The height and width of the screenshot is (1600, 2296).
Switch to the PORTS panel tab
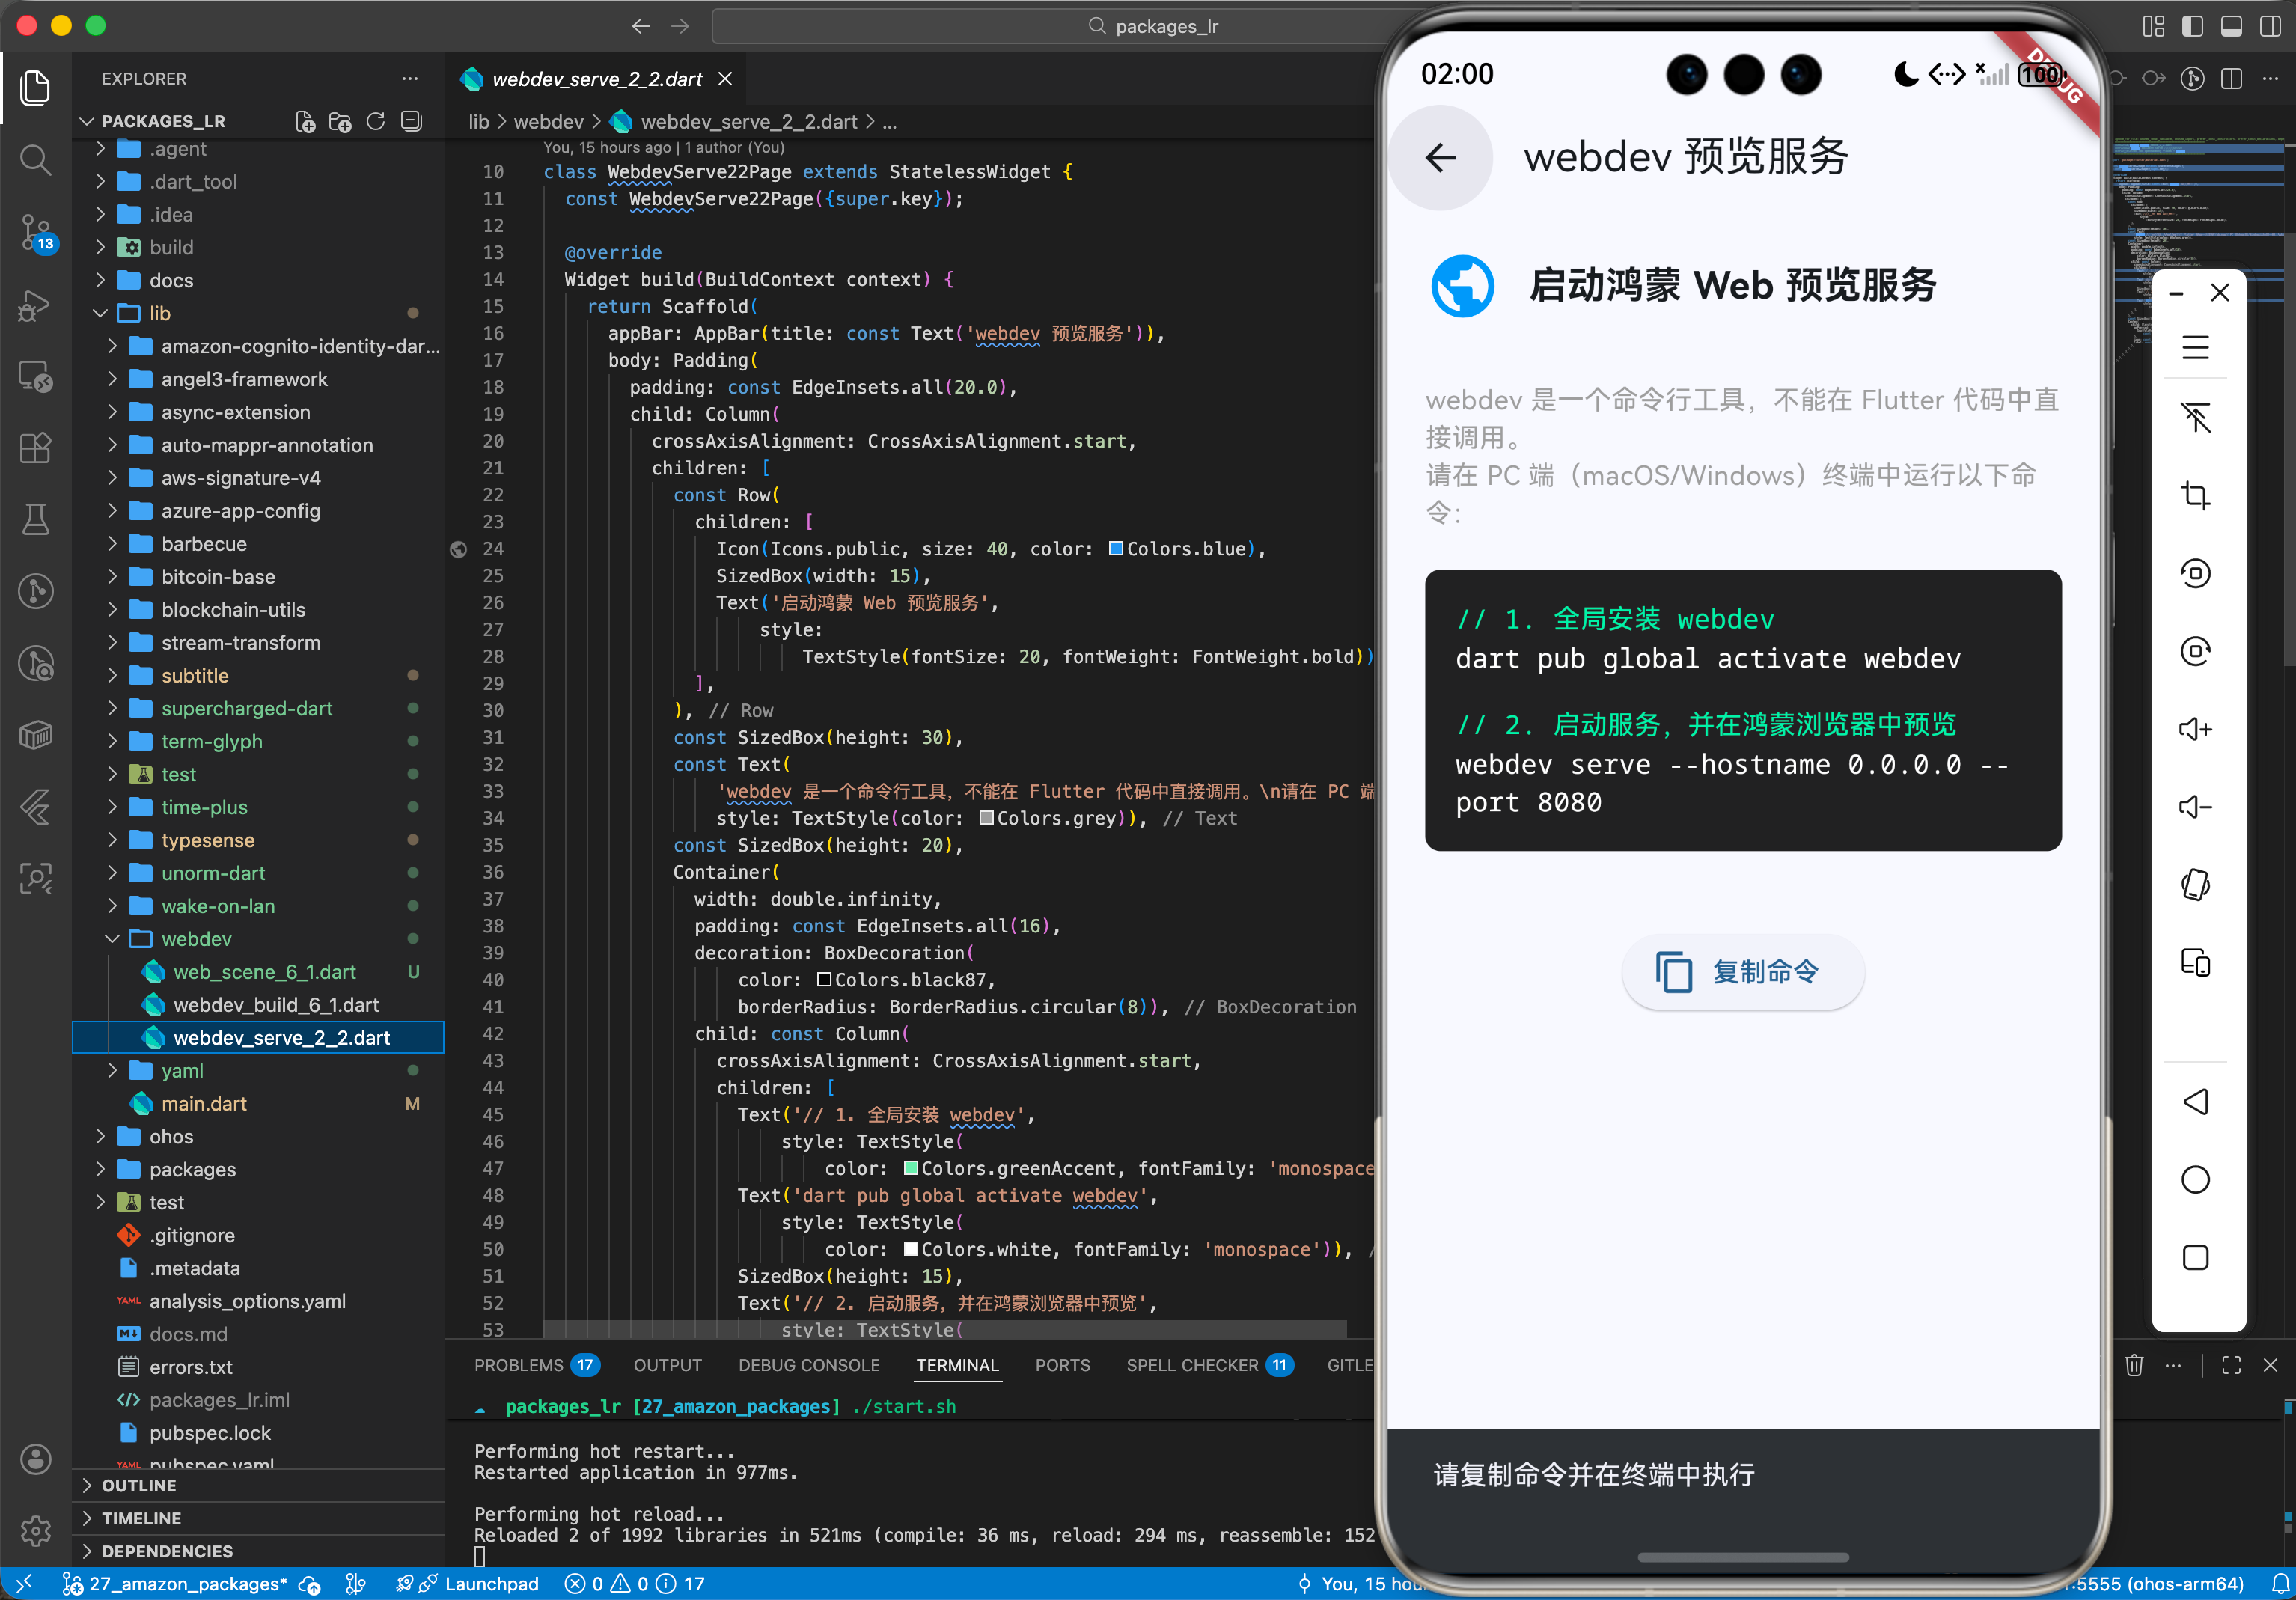click(1062, 1365)
